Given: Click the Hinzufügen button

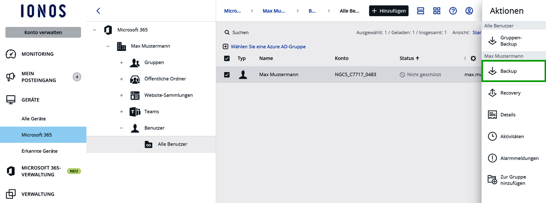Looking at the screenshot, I should [389, 11].
